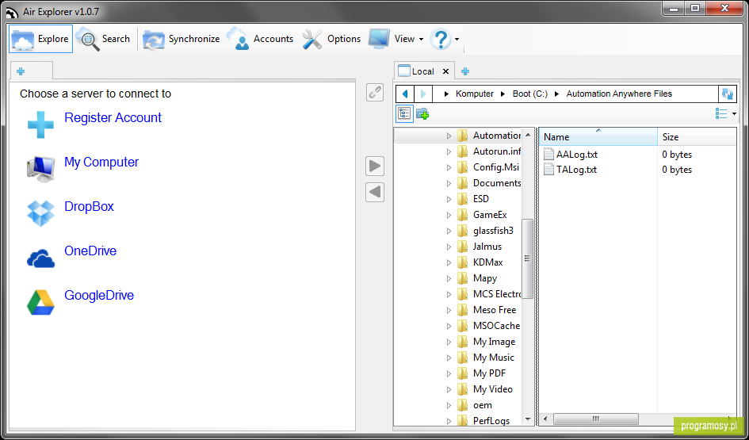Click the tree scrollbar up arrow
Image resolution: width=749 pixels, height=440 pixels.
pyautogui.click(x=527, y=135)
